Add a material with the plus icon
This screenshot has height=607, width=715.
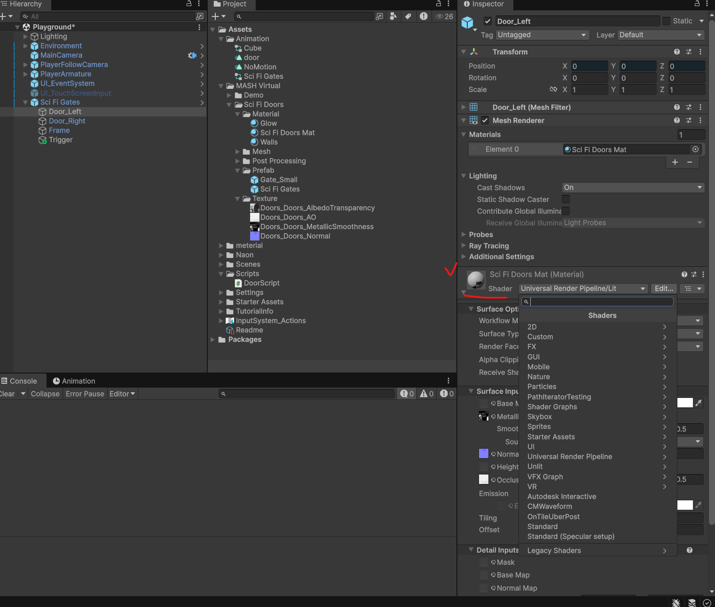(x=675, y=162)
